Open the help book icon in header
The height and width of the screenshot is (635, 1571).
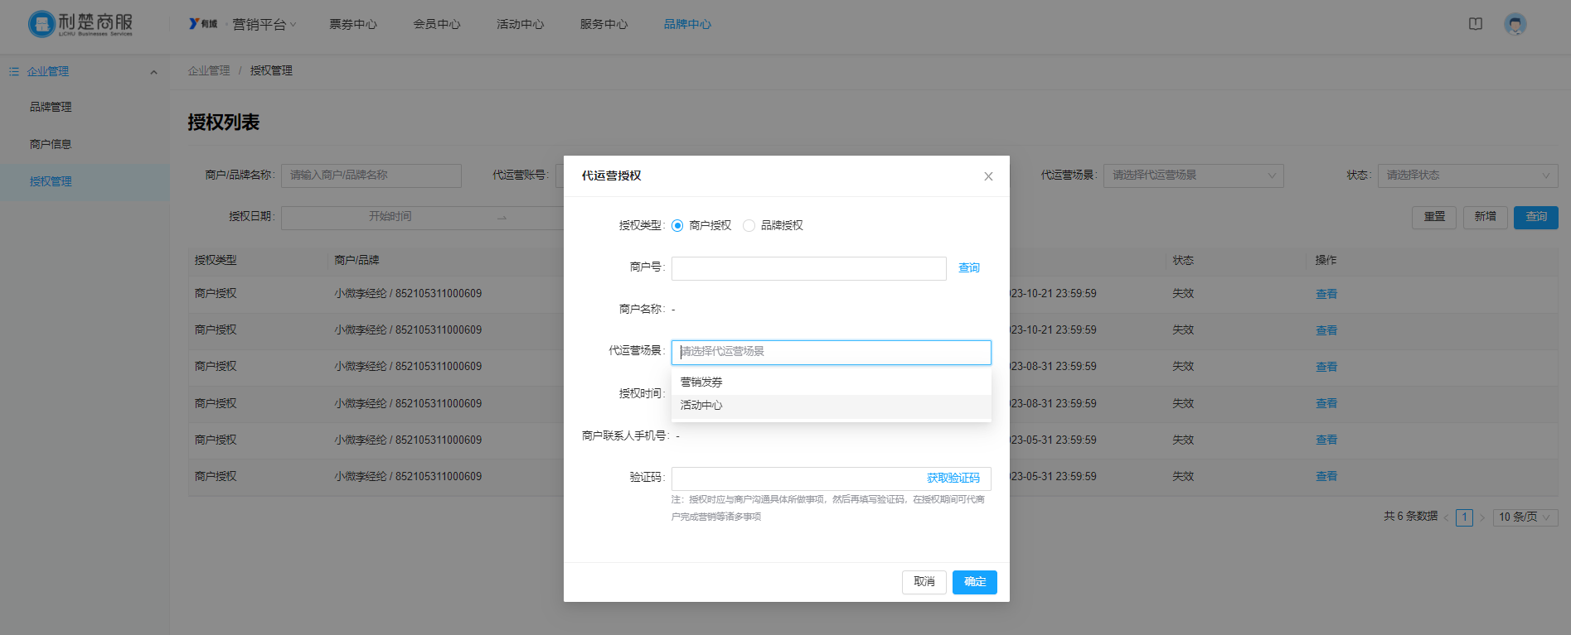point(1476,24)
